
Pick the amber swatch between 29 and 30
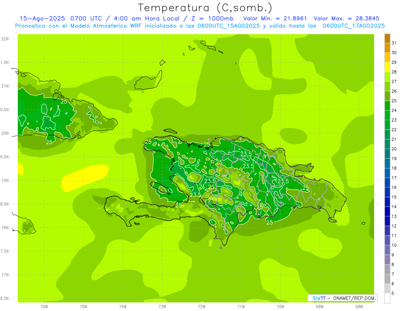(x=387, y=57)
